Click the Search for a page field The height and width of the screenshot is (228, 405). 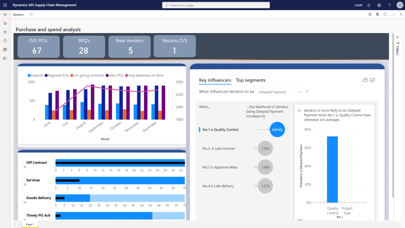pos(216,5)
